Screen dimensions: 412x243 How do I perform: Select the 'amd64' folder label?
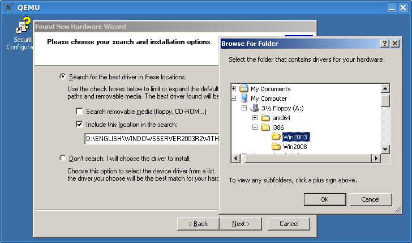pos(281,118)
